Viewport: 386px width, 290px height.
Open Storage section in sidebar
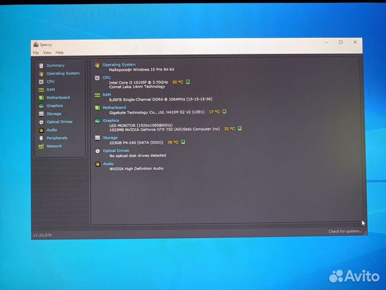point(54,114)
